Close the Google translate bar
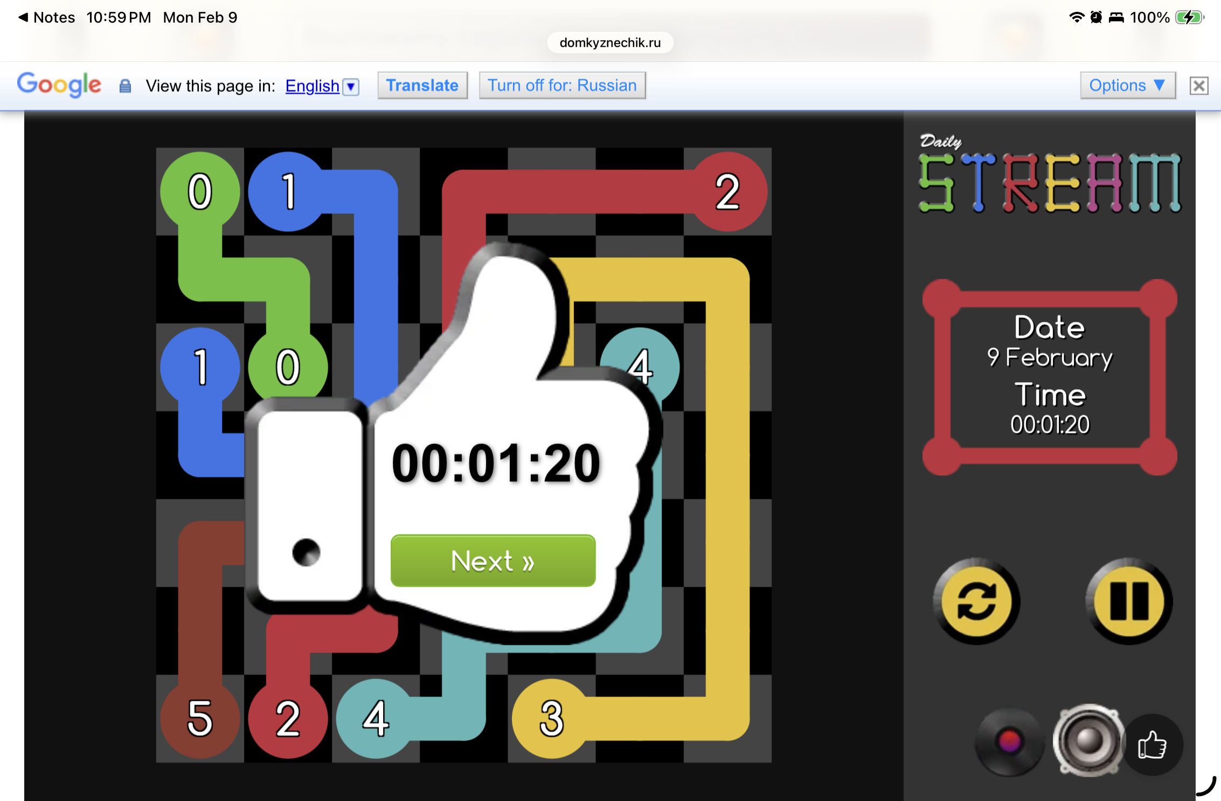 tap(1198, 86)
